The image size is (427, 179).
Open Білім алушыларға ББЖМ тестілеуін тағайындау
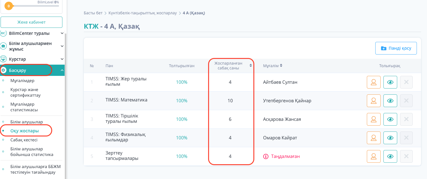pyautogui.click(x=35, y=169)
